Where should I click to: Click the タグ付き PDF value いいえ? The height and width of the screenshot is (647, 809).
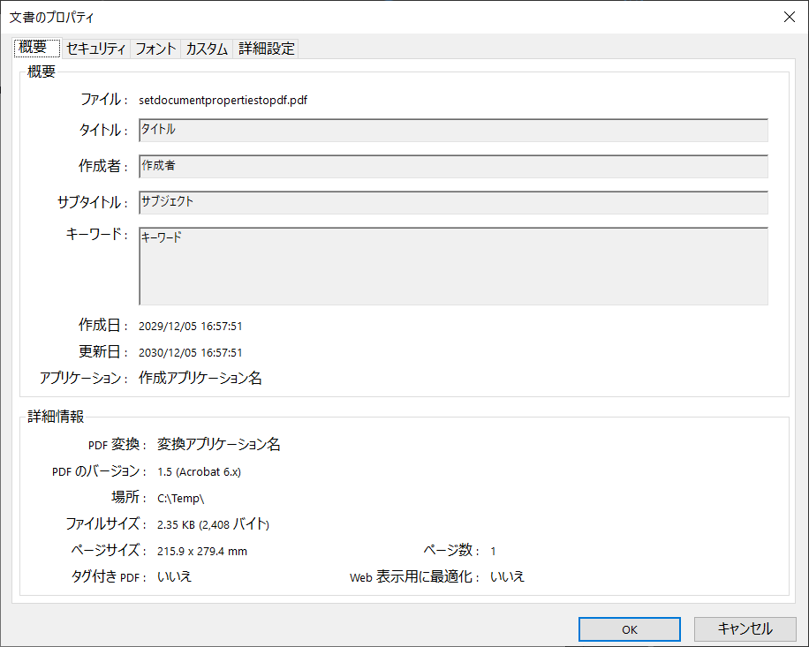pyautogui.click(x=174, y=576)
